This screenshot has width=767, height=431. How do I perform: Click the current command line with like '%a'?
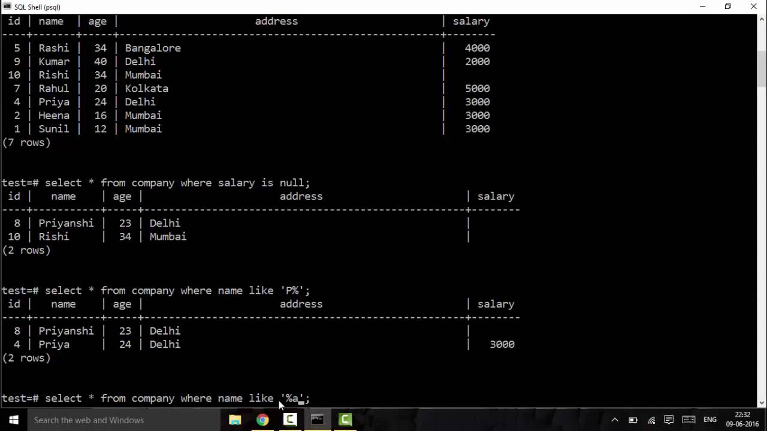pos(156,398)
